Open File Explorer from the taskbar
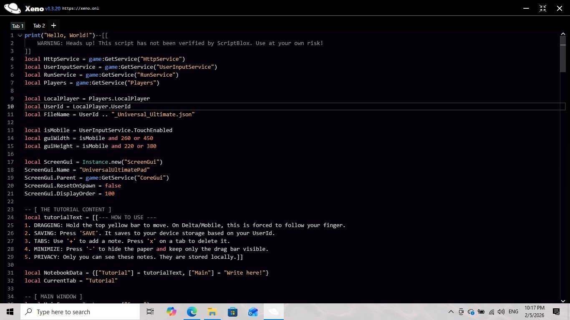This screenshot has height=320, width=570. (212, 312)
